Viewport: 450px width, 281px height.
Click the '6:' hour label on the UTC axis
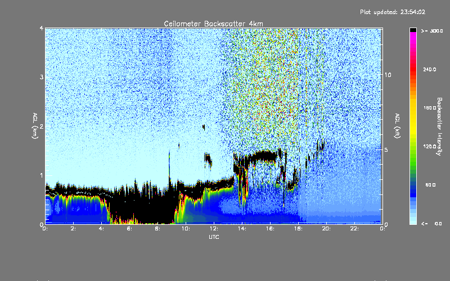(130, 229)
